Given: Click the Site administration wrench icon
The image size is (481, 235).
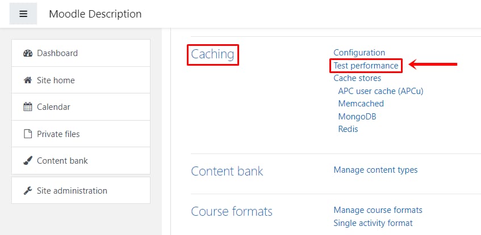Looking at the screenshot, I should tap(28, 191).
